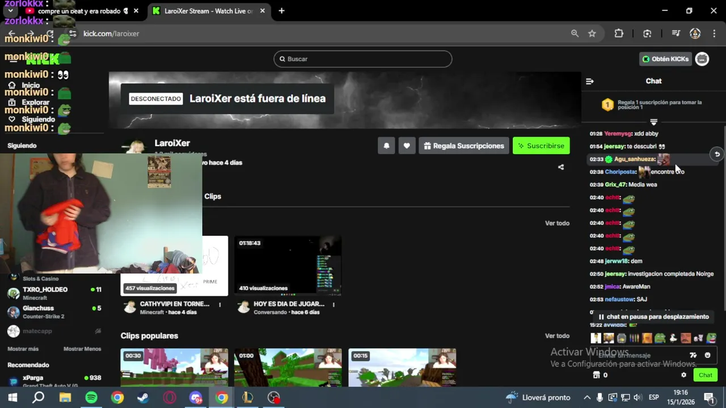Open the 01:18:43 video thumbnail
Image resolution: width=726 pixels, height=408 pixels.
click(288, 266)
